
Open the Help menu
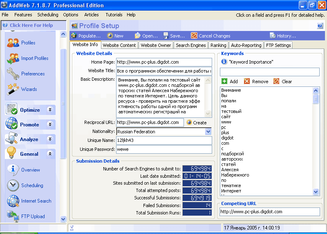click(x=131, y=15)
